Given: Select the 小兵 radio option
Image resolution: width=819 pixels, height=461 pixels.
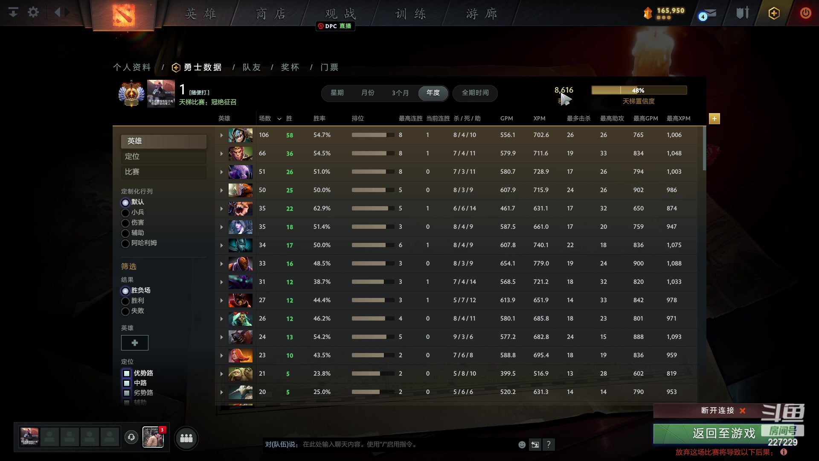Looking at the screenshot, I should (125, 213).
